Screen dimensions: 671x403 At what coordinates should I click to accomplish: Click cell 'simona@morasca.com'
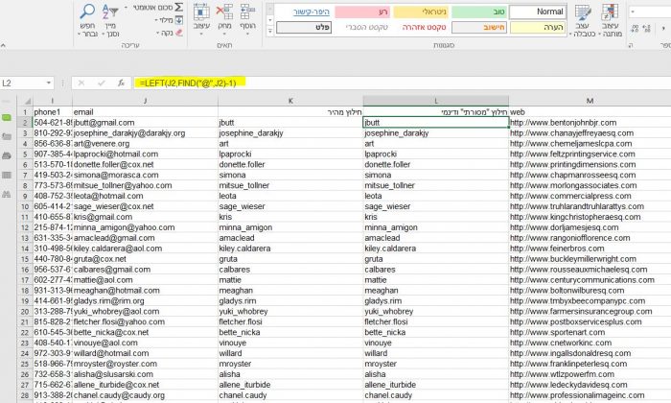145,176
